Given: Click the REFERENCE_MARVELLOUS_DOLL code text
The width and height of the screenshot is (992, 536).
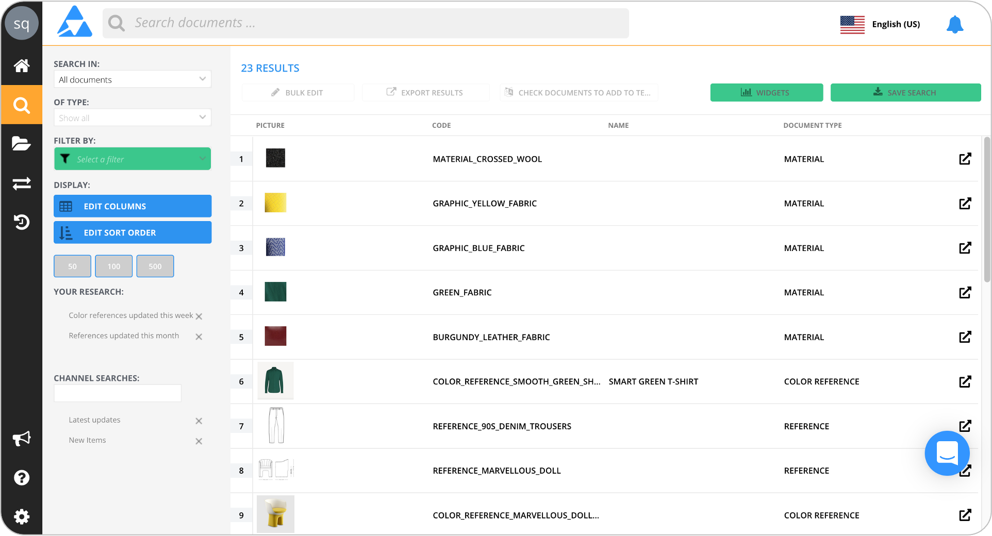Looking at the screenshot, I should 497,471.
